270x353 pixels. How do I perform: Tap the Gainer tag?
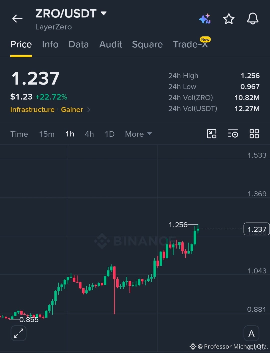point(72,110)
